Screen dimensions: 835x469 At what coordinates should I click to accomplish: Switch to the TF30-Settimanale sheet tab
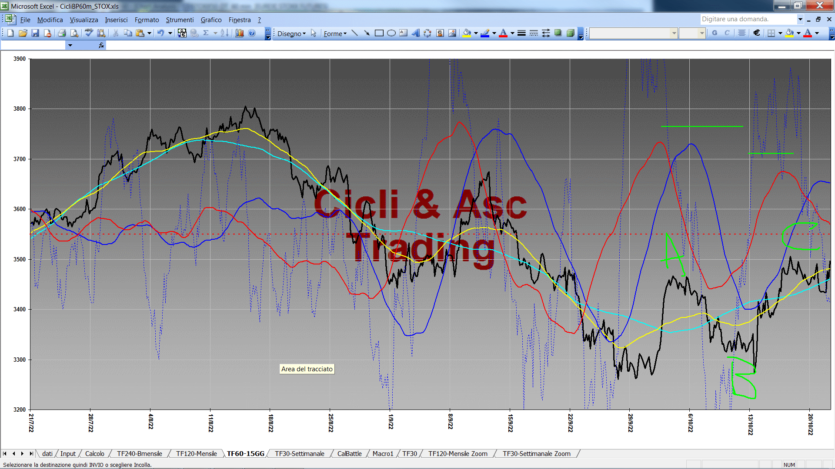(300, 453)
